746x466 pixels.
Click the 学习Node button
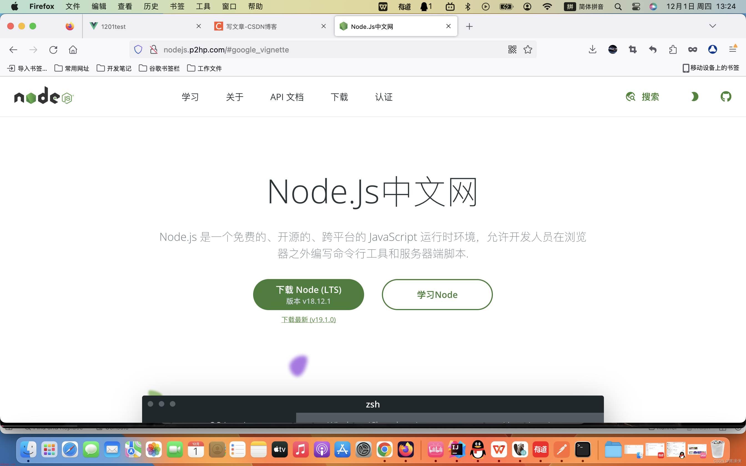click(437, 295)
